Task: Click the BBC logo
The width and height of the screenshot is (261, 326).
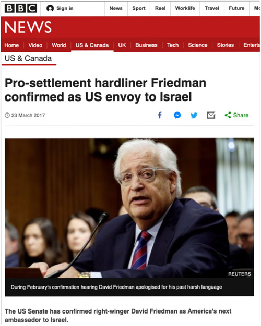Action: pos(21,8)
